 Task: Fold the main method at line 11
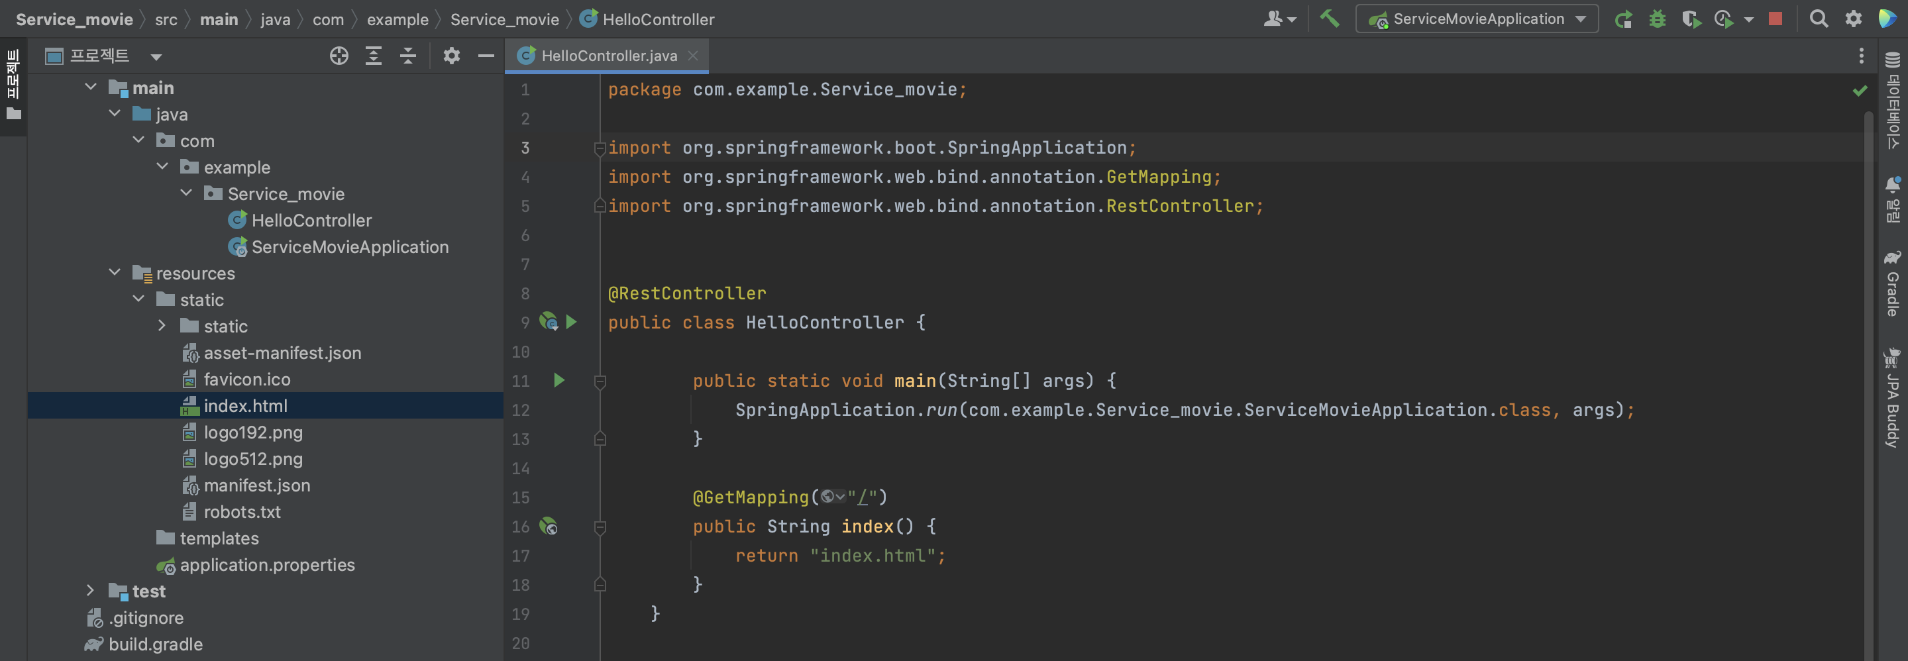pyautogui.click(x=600, y=381)
